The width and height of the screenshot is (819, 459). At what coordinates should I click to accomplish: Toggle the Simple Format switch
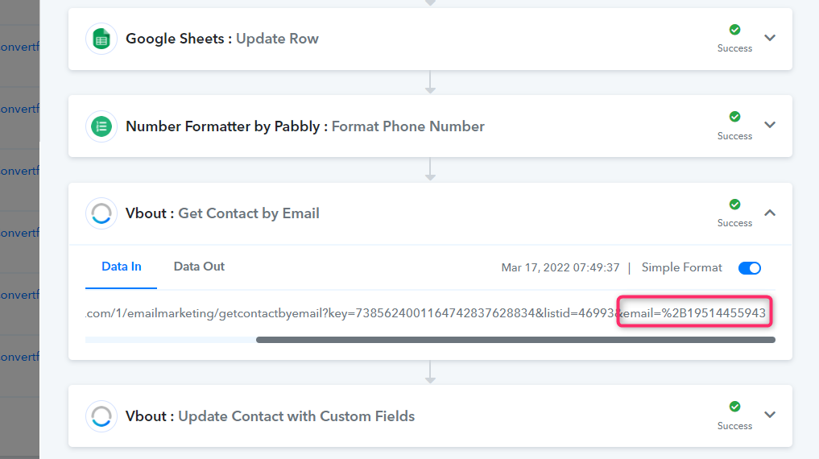pos(750,268)
